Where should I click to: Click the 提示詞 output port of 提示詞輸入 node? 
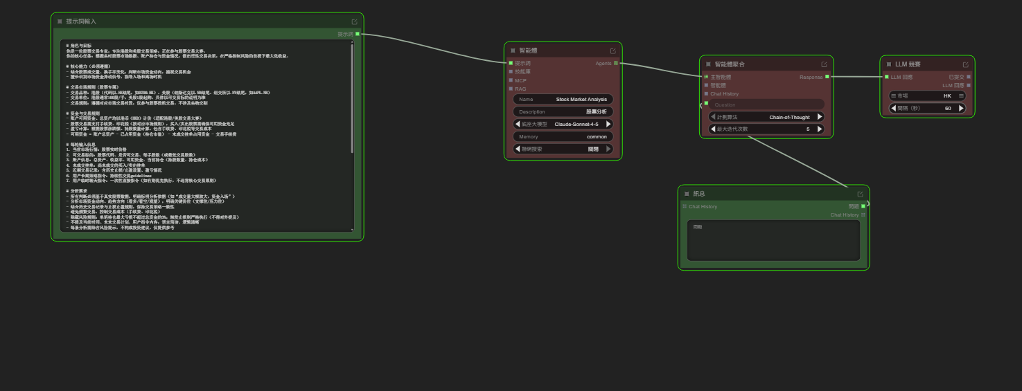[358, 33]
